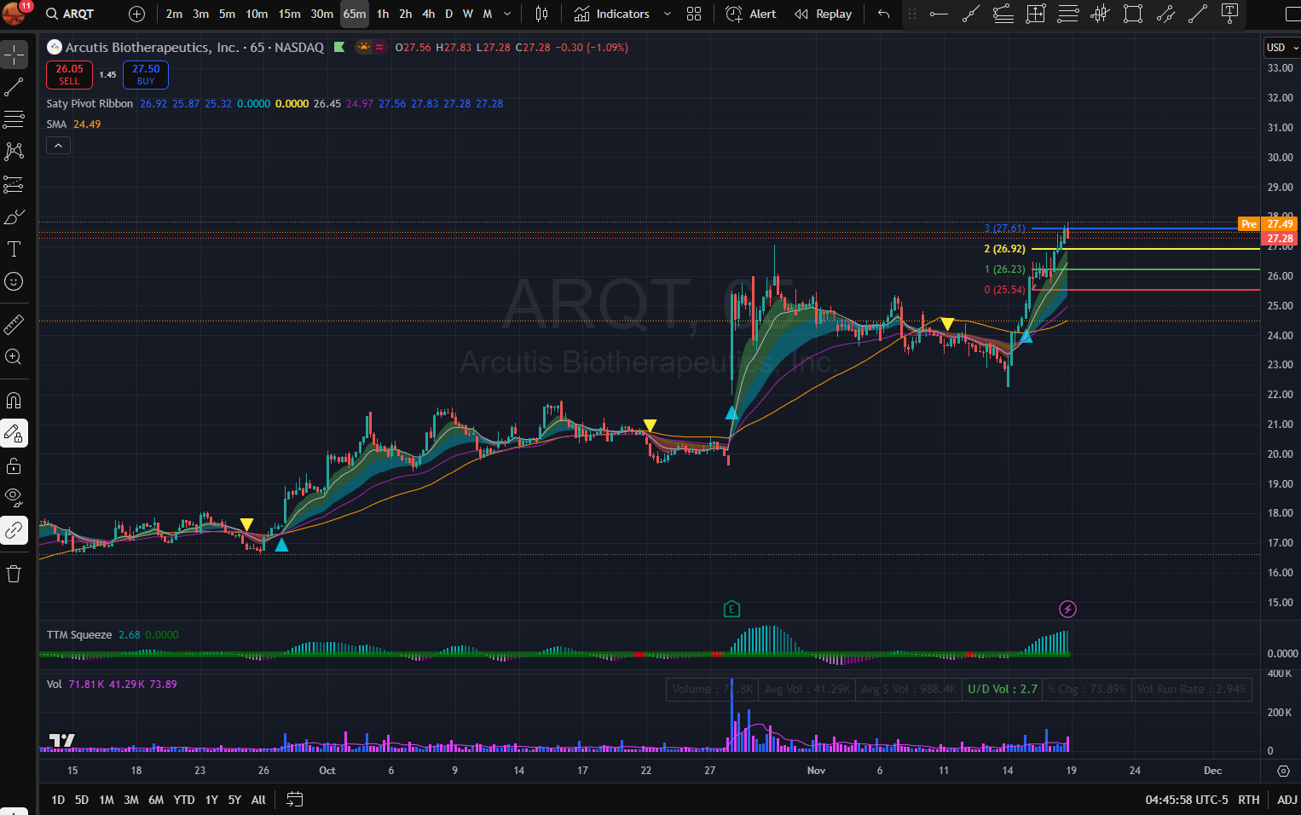
Task: Open the layout grid setup
Action: pyautogui.click(x=694, y=14)
